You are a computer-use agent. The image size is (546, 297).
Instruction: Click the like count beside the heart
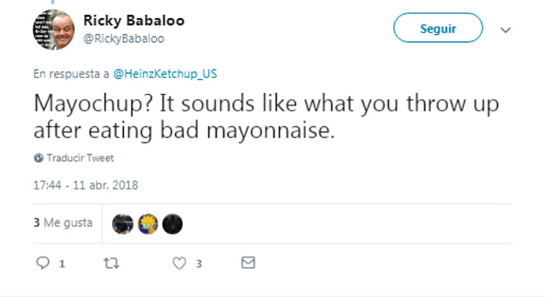(x=199, y=263)
